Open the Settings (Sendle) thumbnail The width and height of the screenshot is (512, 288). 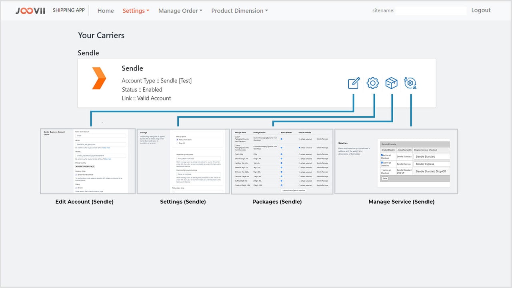[x=183, y=162]
